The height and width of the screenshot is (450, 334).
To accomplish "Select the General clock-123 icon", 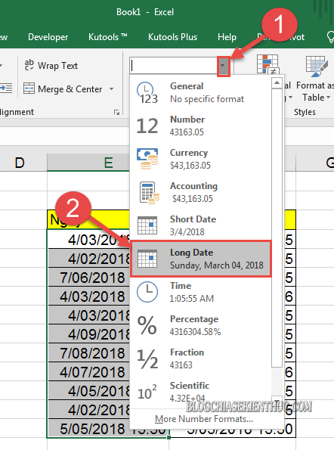I will click(147, 92).
